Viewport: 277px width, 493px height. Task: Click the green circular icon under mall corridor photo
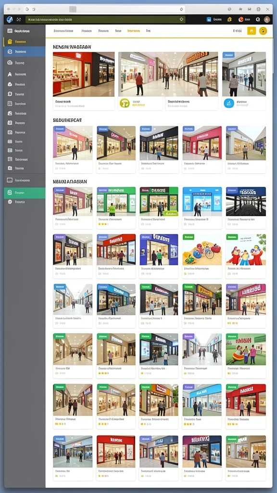(x=125, y=103)
